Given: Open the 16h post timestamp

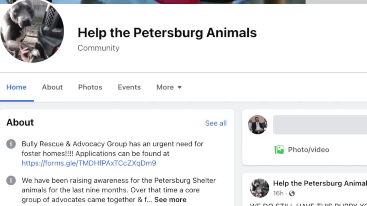Looking at the screenshot, I should point(278,193).
